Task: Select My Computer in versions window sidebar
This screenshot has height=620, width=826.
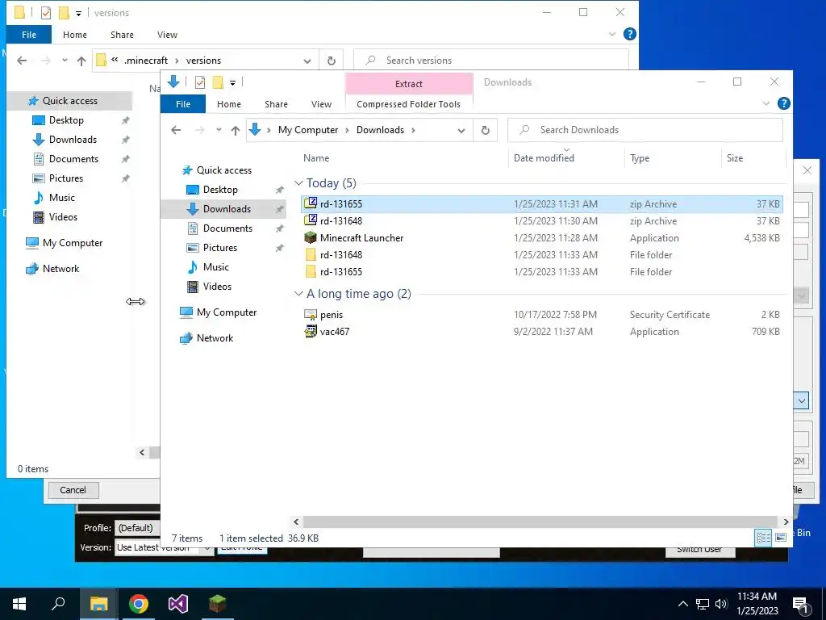Action: [73, 243]
